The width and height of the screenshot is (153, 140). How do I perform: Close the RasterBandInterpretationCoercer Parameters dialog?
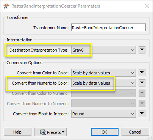pos(147,6)
